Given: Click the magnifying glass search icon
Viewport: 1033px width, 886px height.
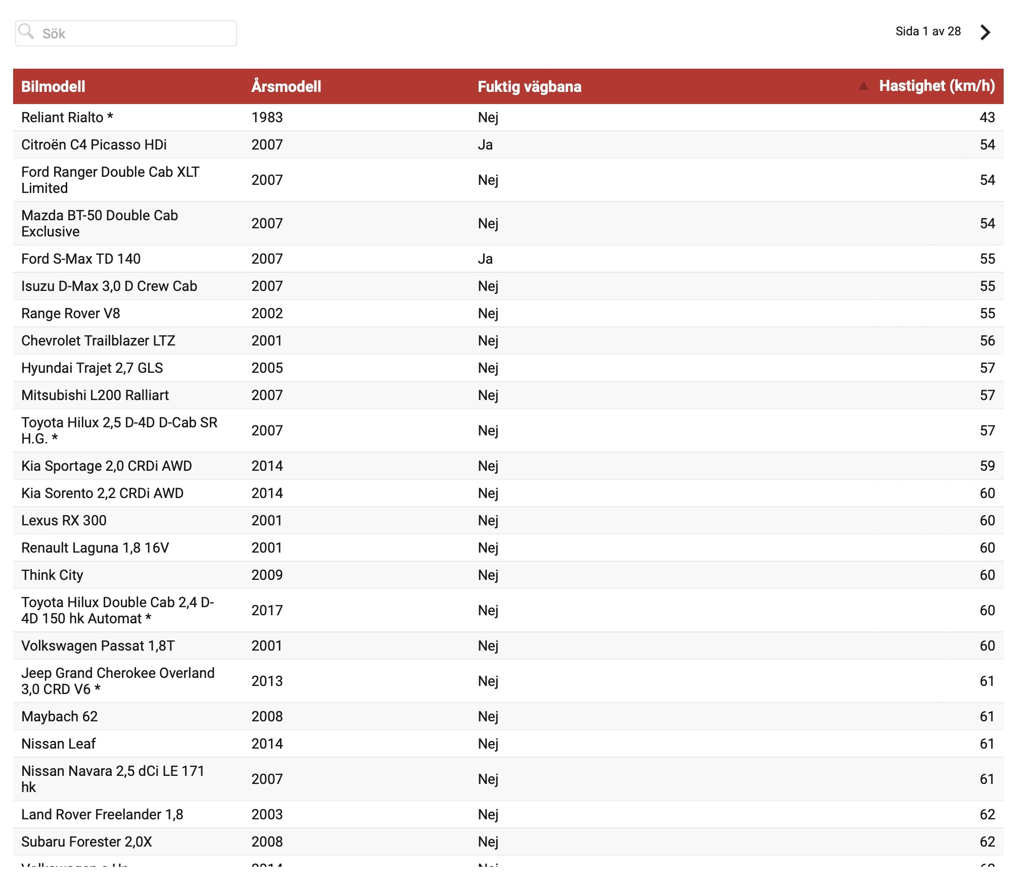Looking at the screenshot, I should pos(26,32).
